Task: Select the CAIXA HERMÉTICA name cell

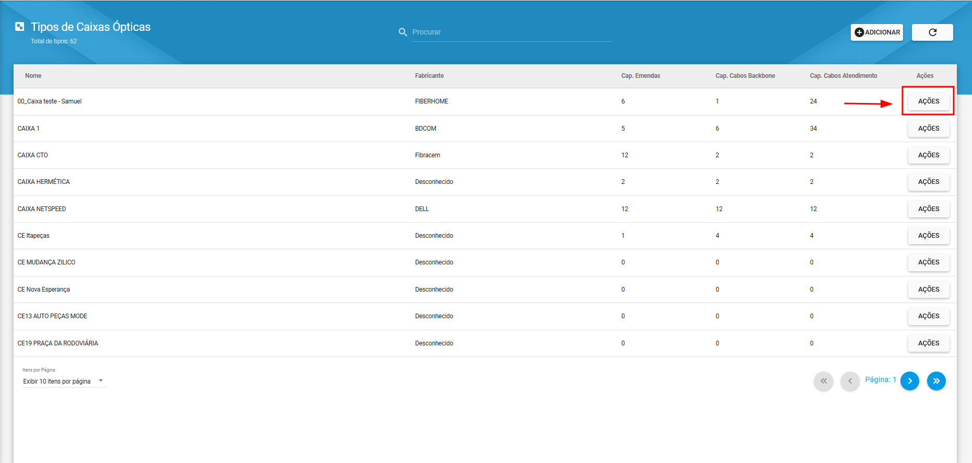Action: (43, 182)
